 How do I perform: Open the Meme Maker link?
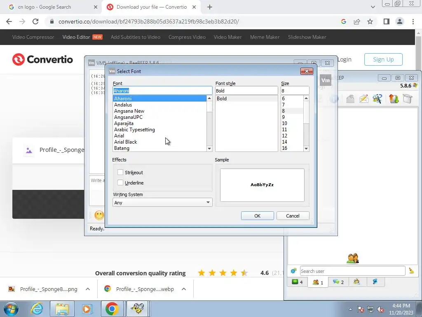[x=265, y=37]
